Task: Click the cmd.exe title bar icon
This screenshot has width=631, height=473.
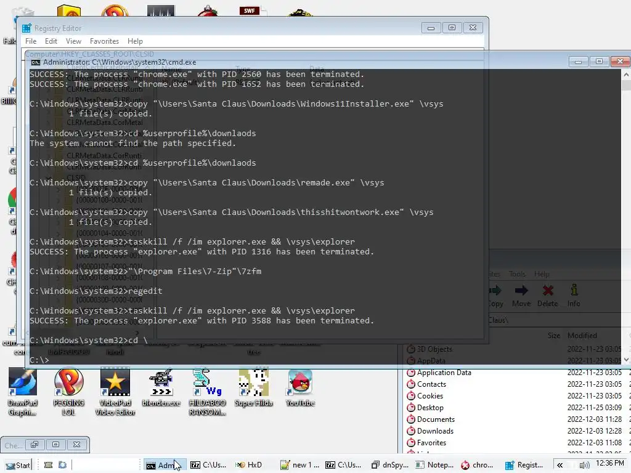Action: [36, 62]
